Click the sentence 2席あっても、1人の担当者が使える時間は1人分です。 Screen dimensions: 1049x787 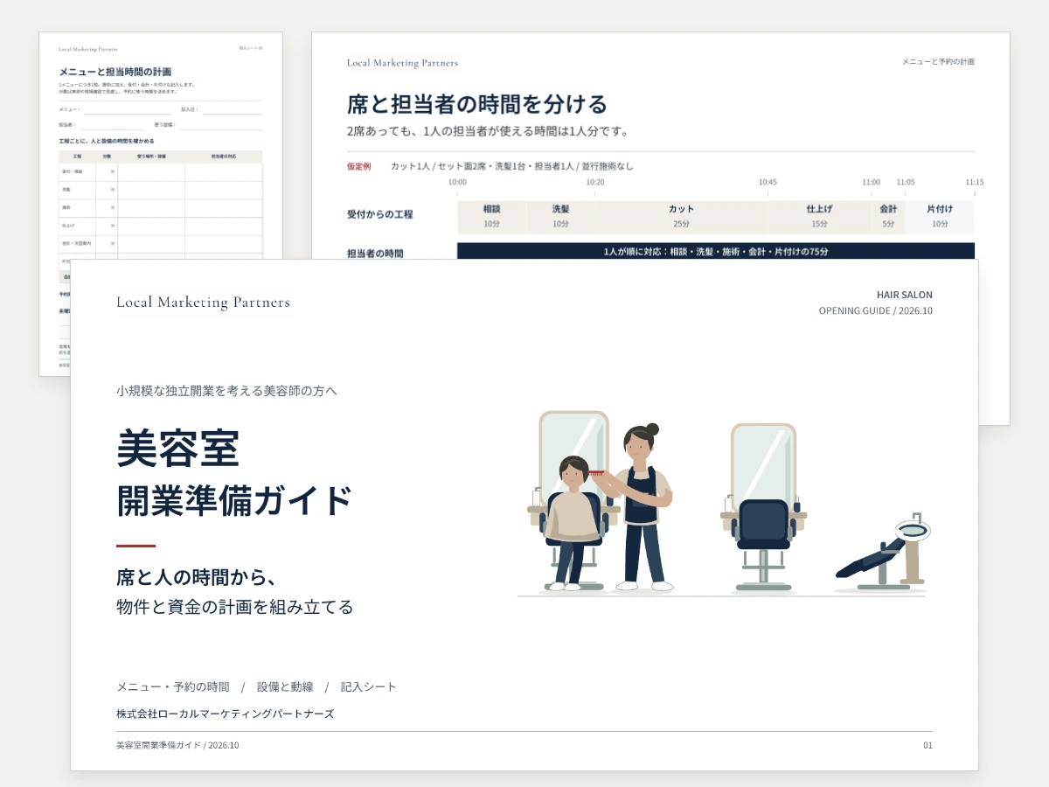tap(488, 132)
